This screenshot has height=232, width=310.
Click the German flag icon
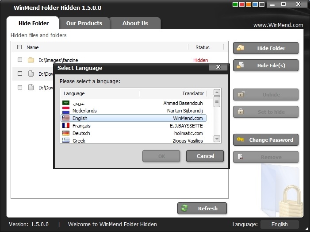pos(66,133)
